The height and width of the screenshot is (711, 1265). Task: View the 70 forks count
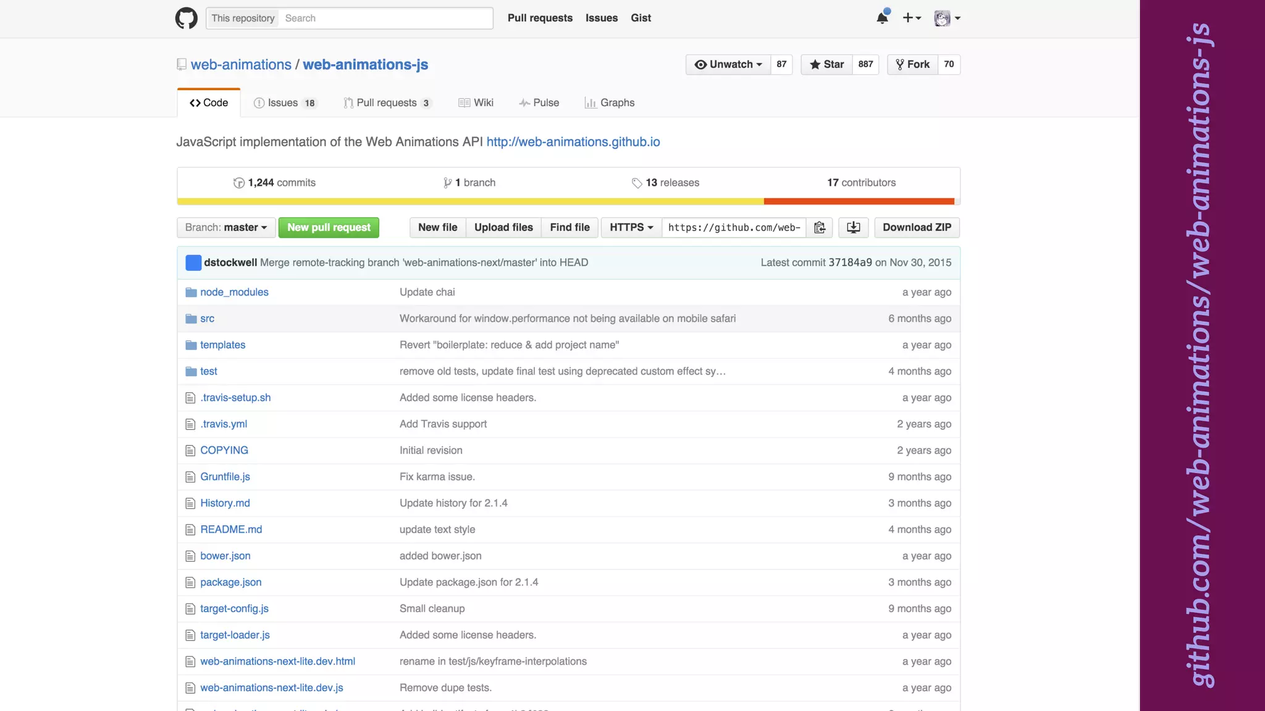949,65
